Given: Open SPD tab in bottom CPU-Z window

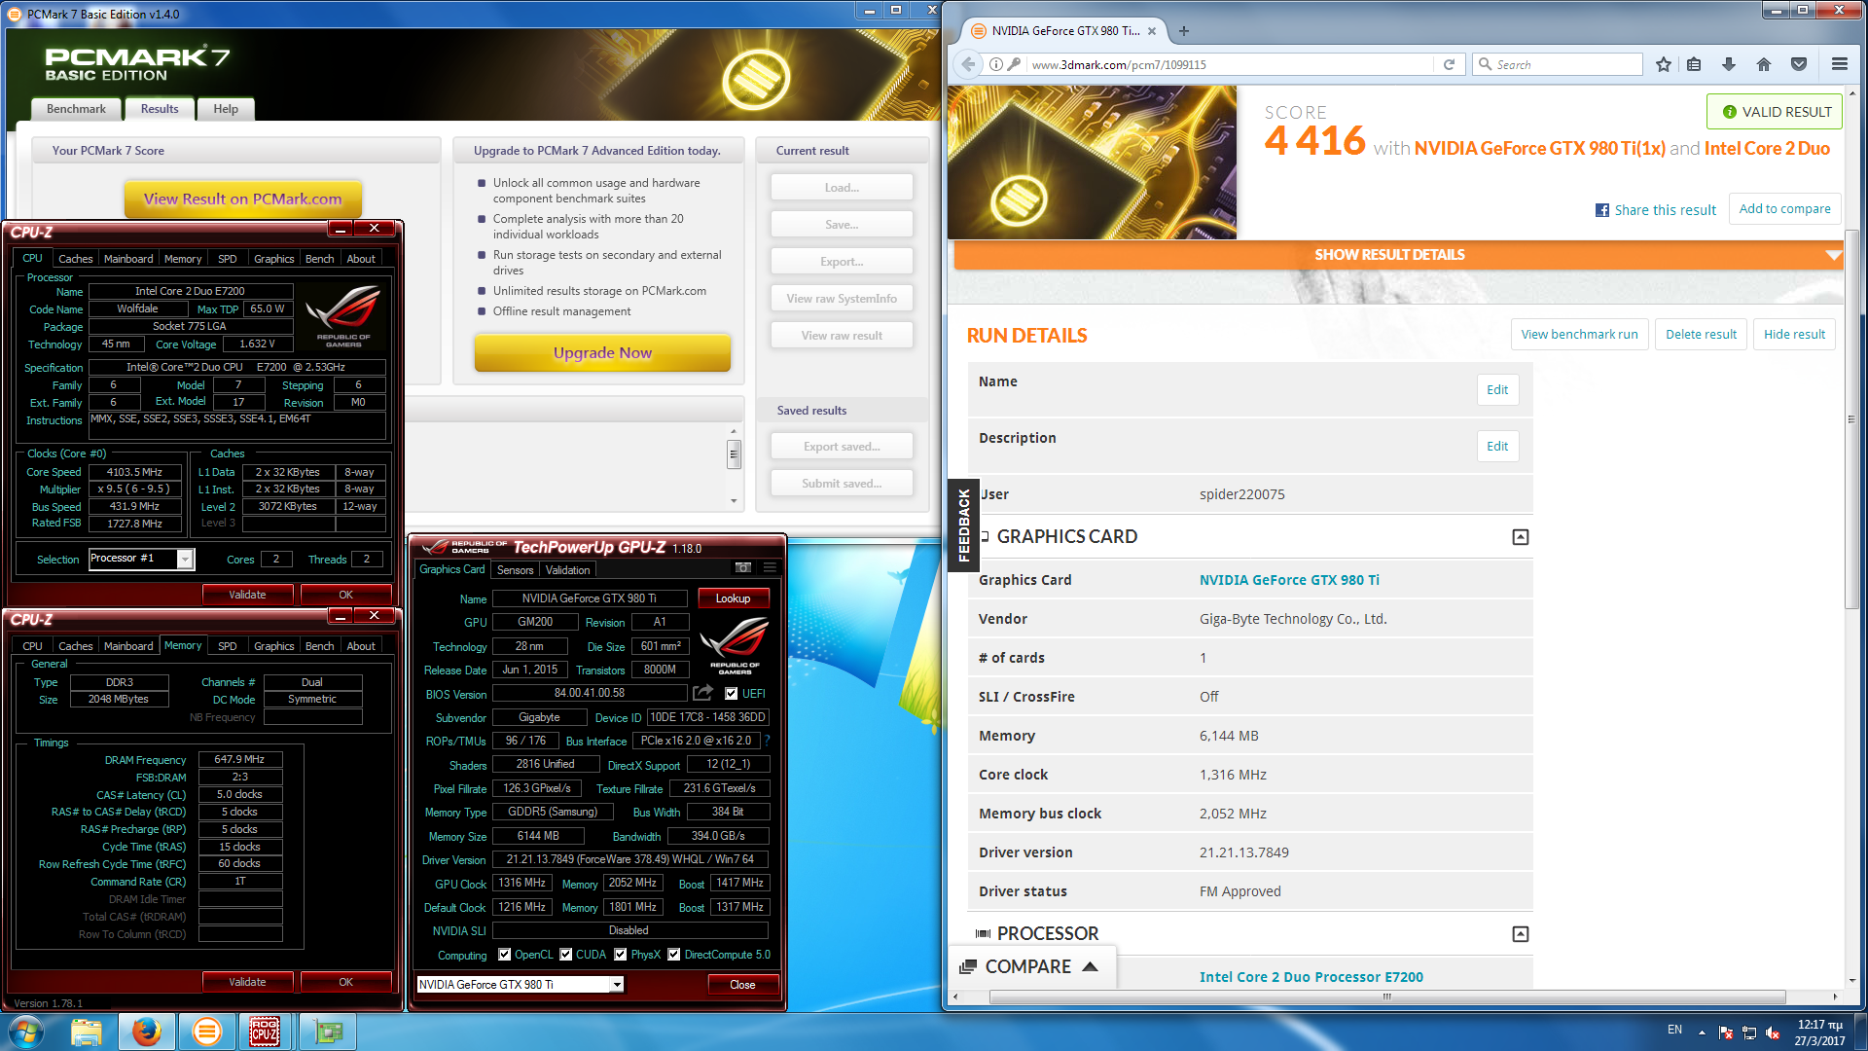Looking at the screenshot, I should click(x=228, y=646).
